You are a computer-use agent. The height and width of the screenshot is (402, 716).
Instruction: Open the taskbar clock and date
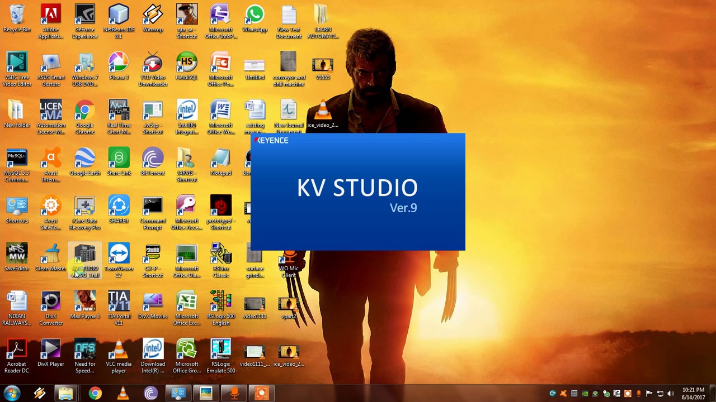(x=693, y=394)
